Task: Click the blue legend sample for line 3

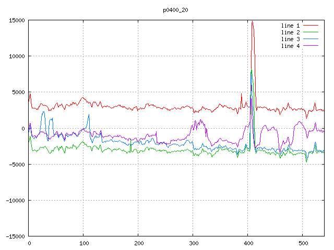Action: 311,39
